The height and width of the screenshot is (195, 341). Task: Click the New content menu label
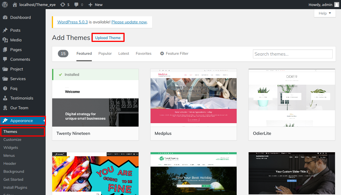(99, 5)
